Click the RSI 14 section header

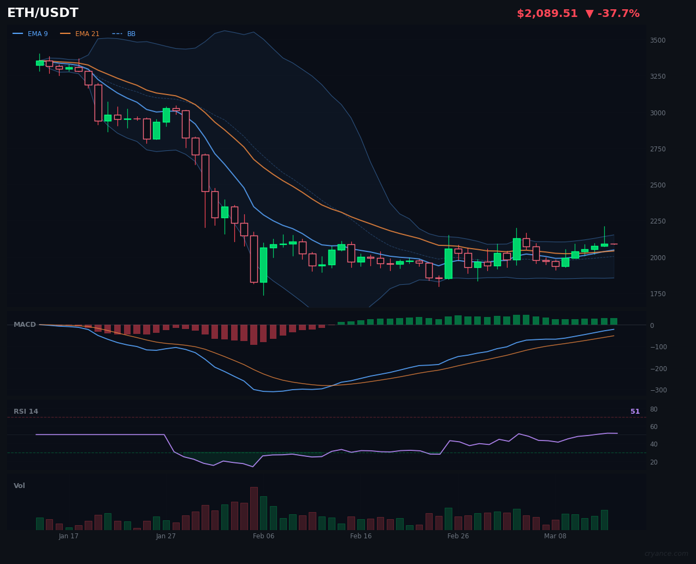(26, 411)
